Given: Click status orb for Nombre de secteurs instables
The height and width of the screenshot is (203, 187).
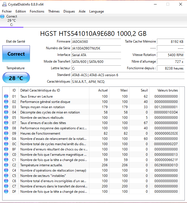Looking at the screenshot, I should [6, 175].
